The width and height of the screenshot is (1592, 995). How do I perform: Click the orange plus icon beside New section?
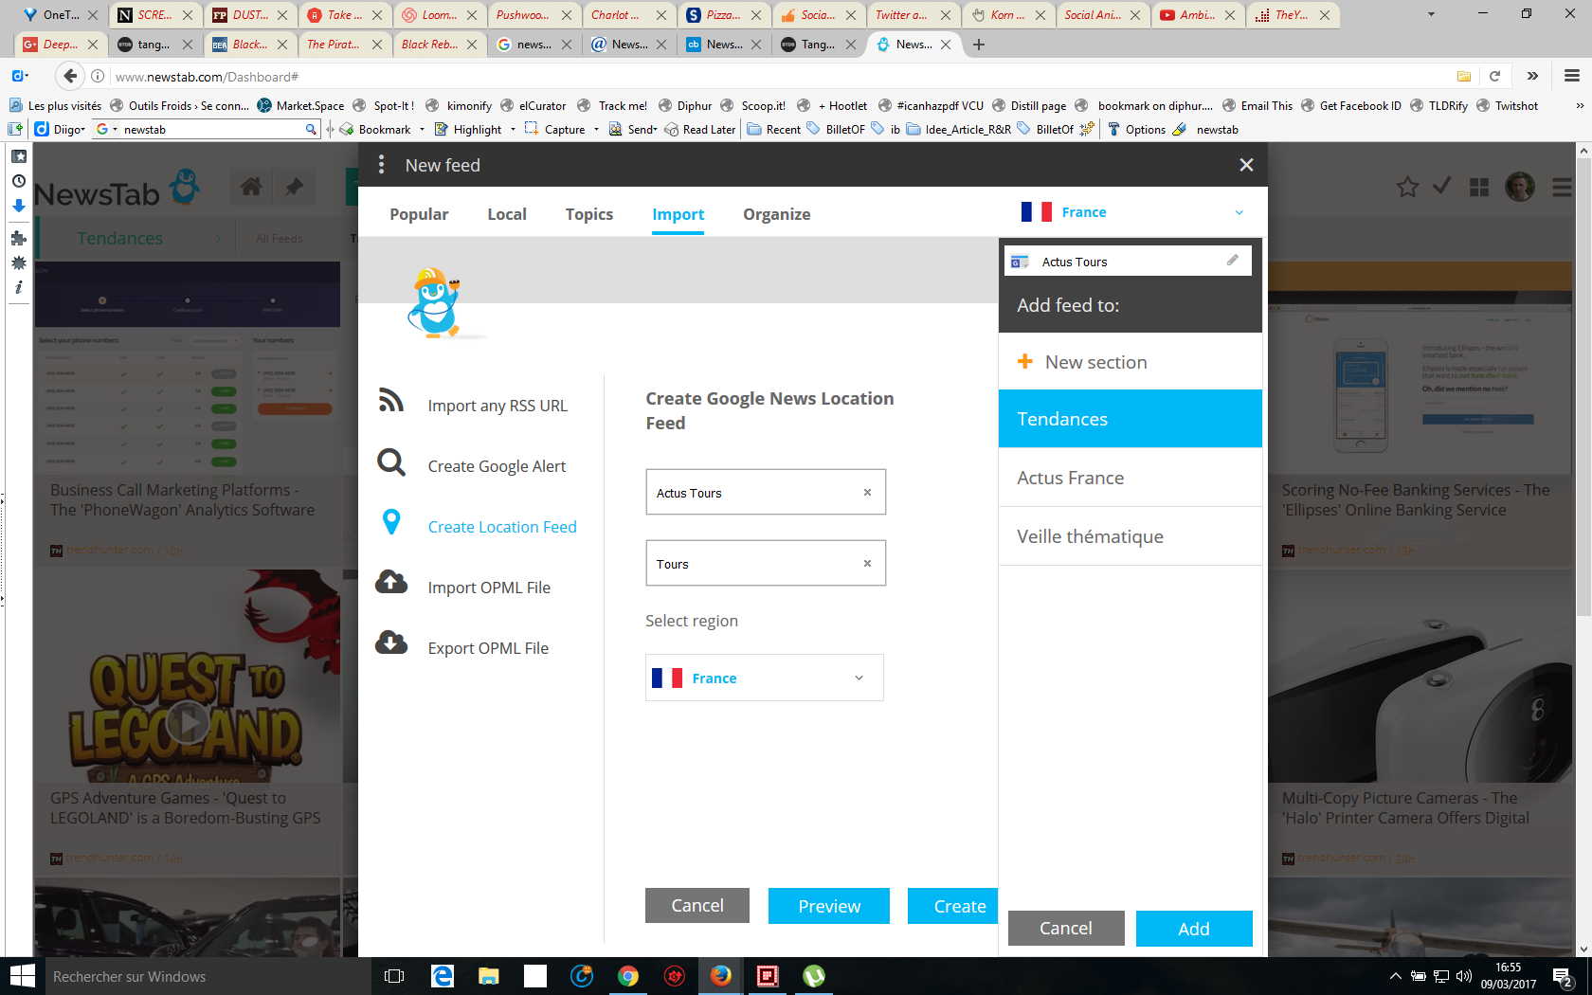[1024, 361]
